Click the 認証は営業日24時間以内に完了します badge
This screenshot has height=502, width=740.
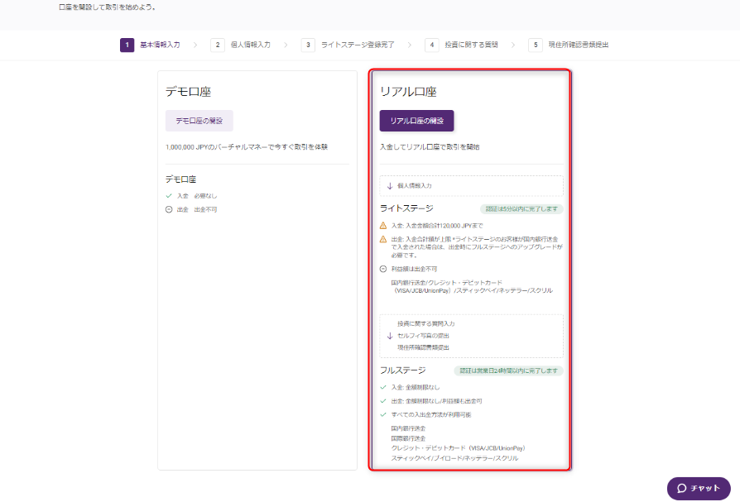(x=508, y=371)
